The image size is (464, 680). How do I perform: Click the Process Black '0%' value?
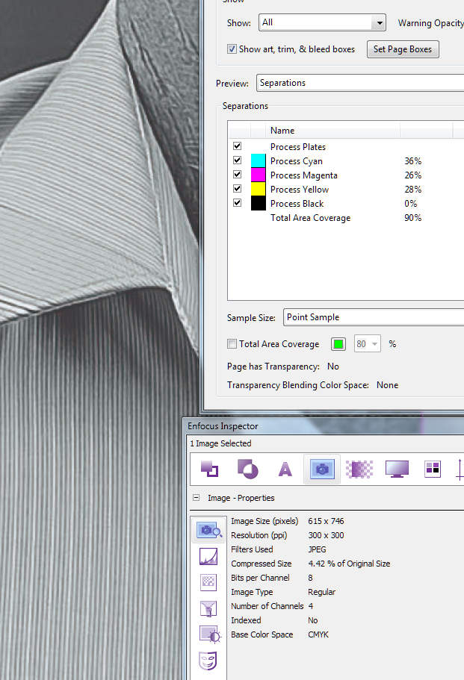(411, 203)
